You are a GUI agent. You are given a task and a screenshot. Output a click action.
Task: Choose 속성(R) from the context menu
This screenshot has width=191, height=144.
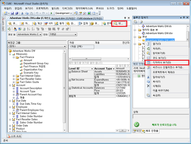coord(167,95)
